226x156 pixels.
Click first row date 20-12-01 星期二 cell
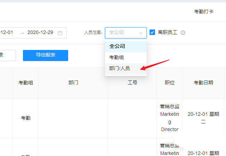click(203, 118)
